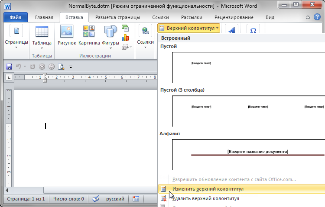The height and width of the screenshot is (207, 325).
Task: Save the document with the floppy icon
Action: (x=9, y=67)
